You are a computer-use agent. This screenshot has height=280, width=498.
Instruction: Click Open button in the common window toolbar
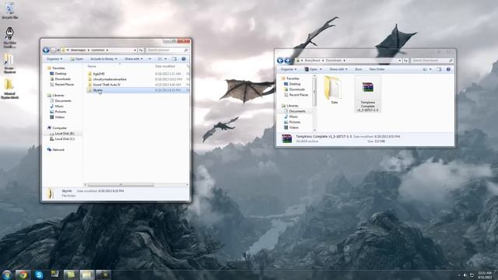pos(77,59)
